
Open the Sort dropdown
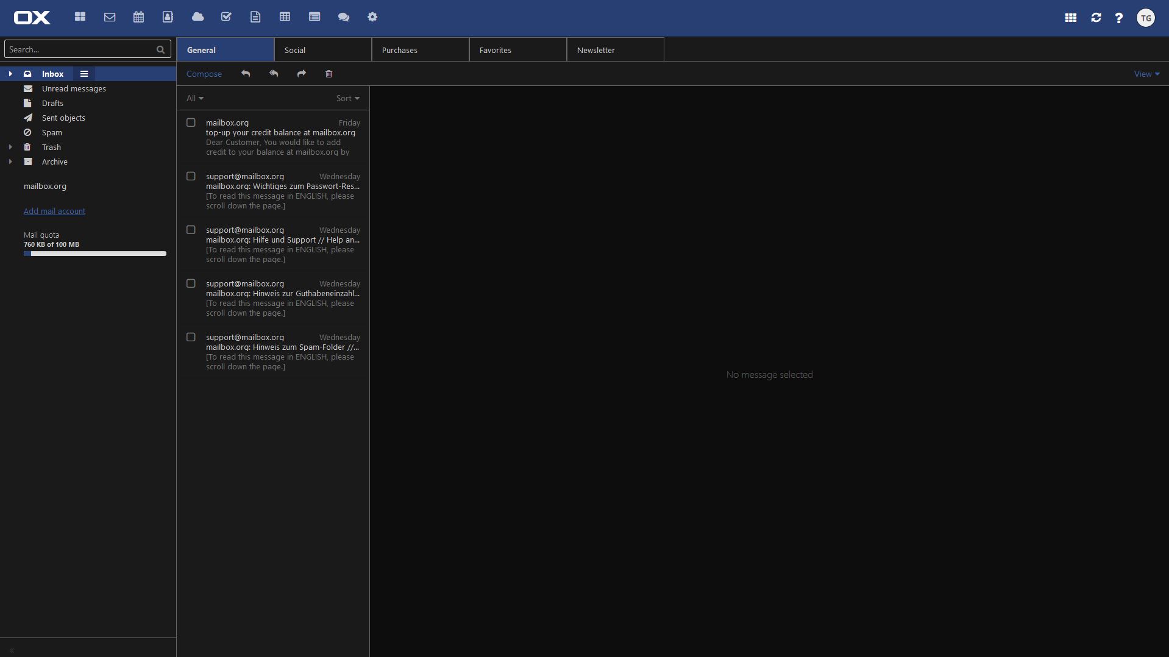click(x=347, y=98)
